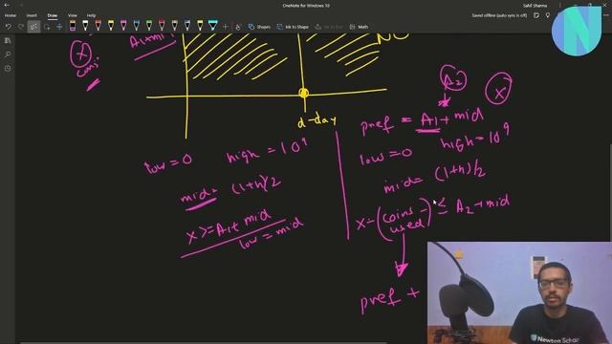Click the Math button

click(360, 27)
